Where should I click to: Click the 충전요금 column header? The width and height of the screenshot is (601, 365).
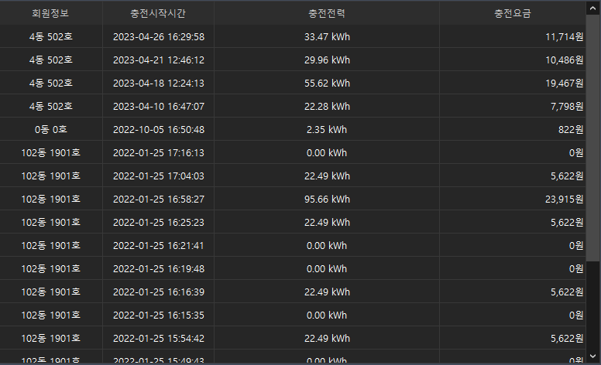pos(512,14)
